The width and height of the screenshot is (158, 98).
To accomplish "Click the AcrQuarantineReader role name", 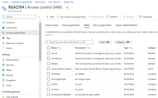I will pos(61,95).
